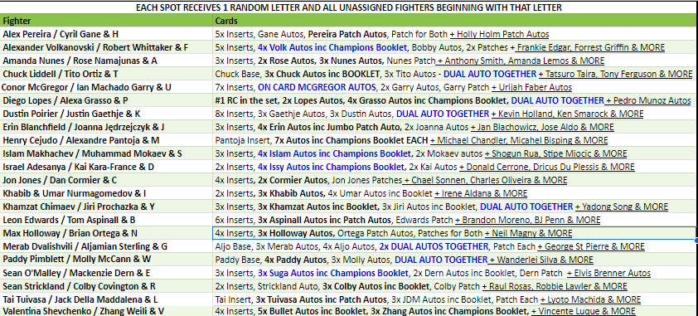The height and width of the screenshot is (316, 698).
Task: Click Cards cell with '2x Cormier Autos, Jon Jones Patches'
Action: point(455,180)
